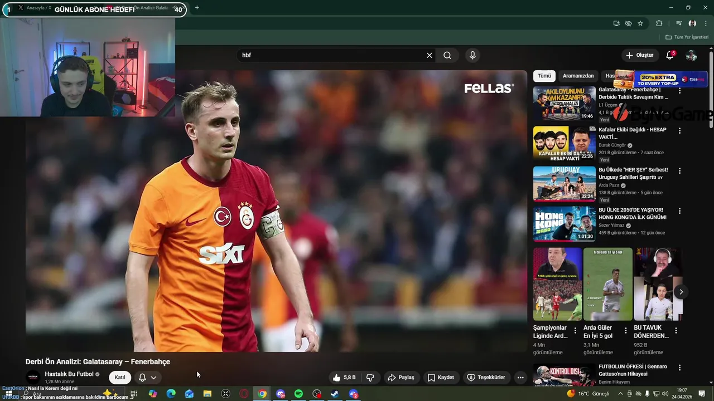Click the YouTube search magnifier button
Screen dimensions: 714x401
click(x=447, y=55)
